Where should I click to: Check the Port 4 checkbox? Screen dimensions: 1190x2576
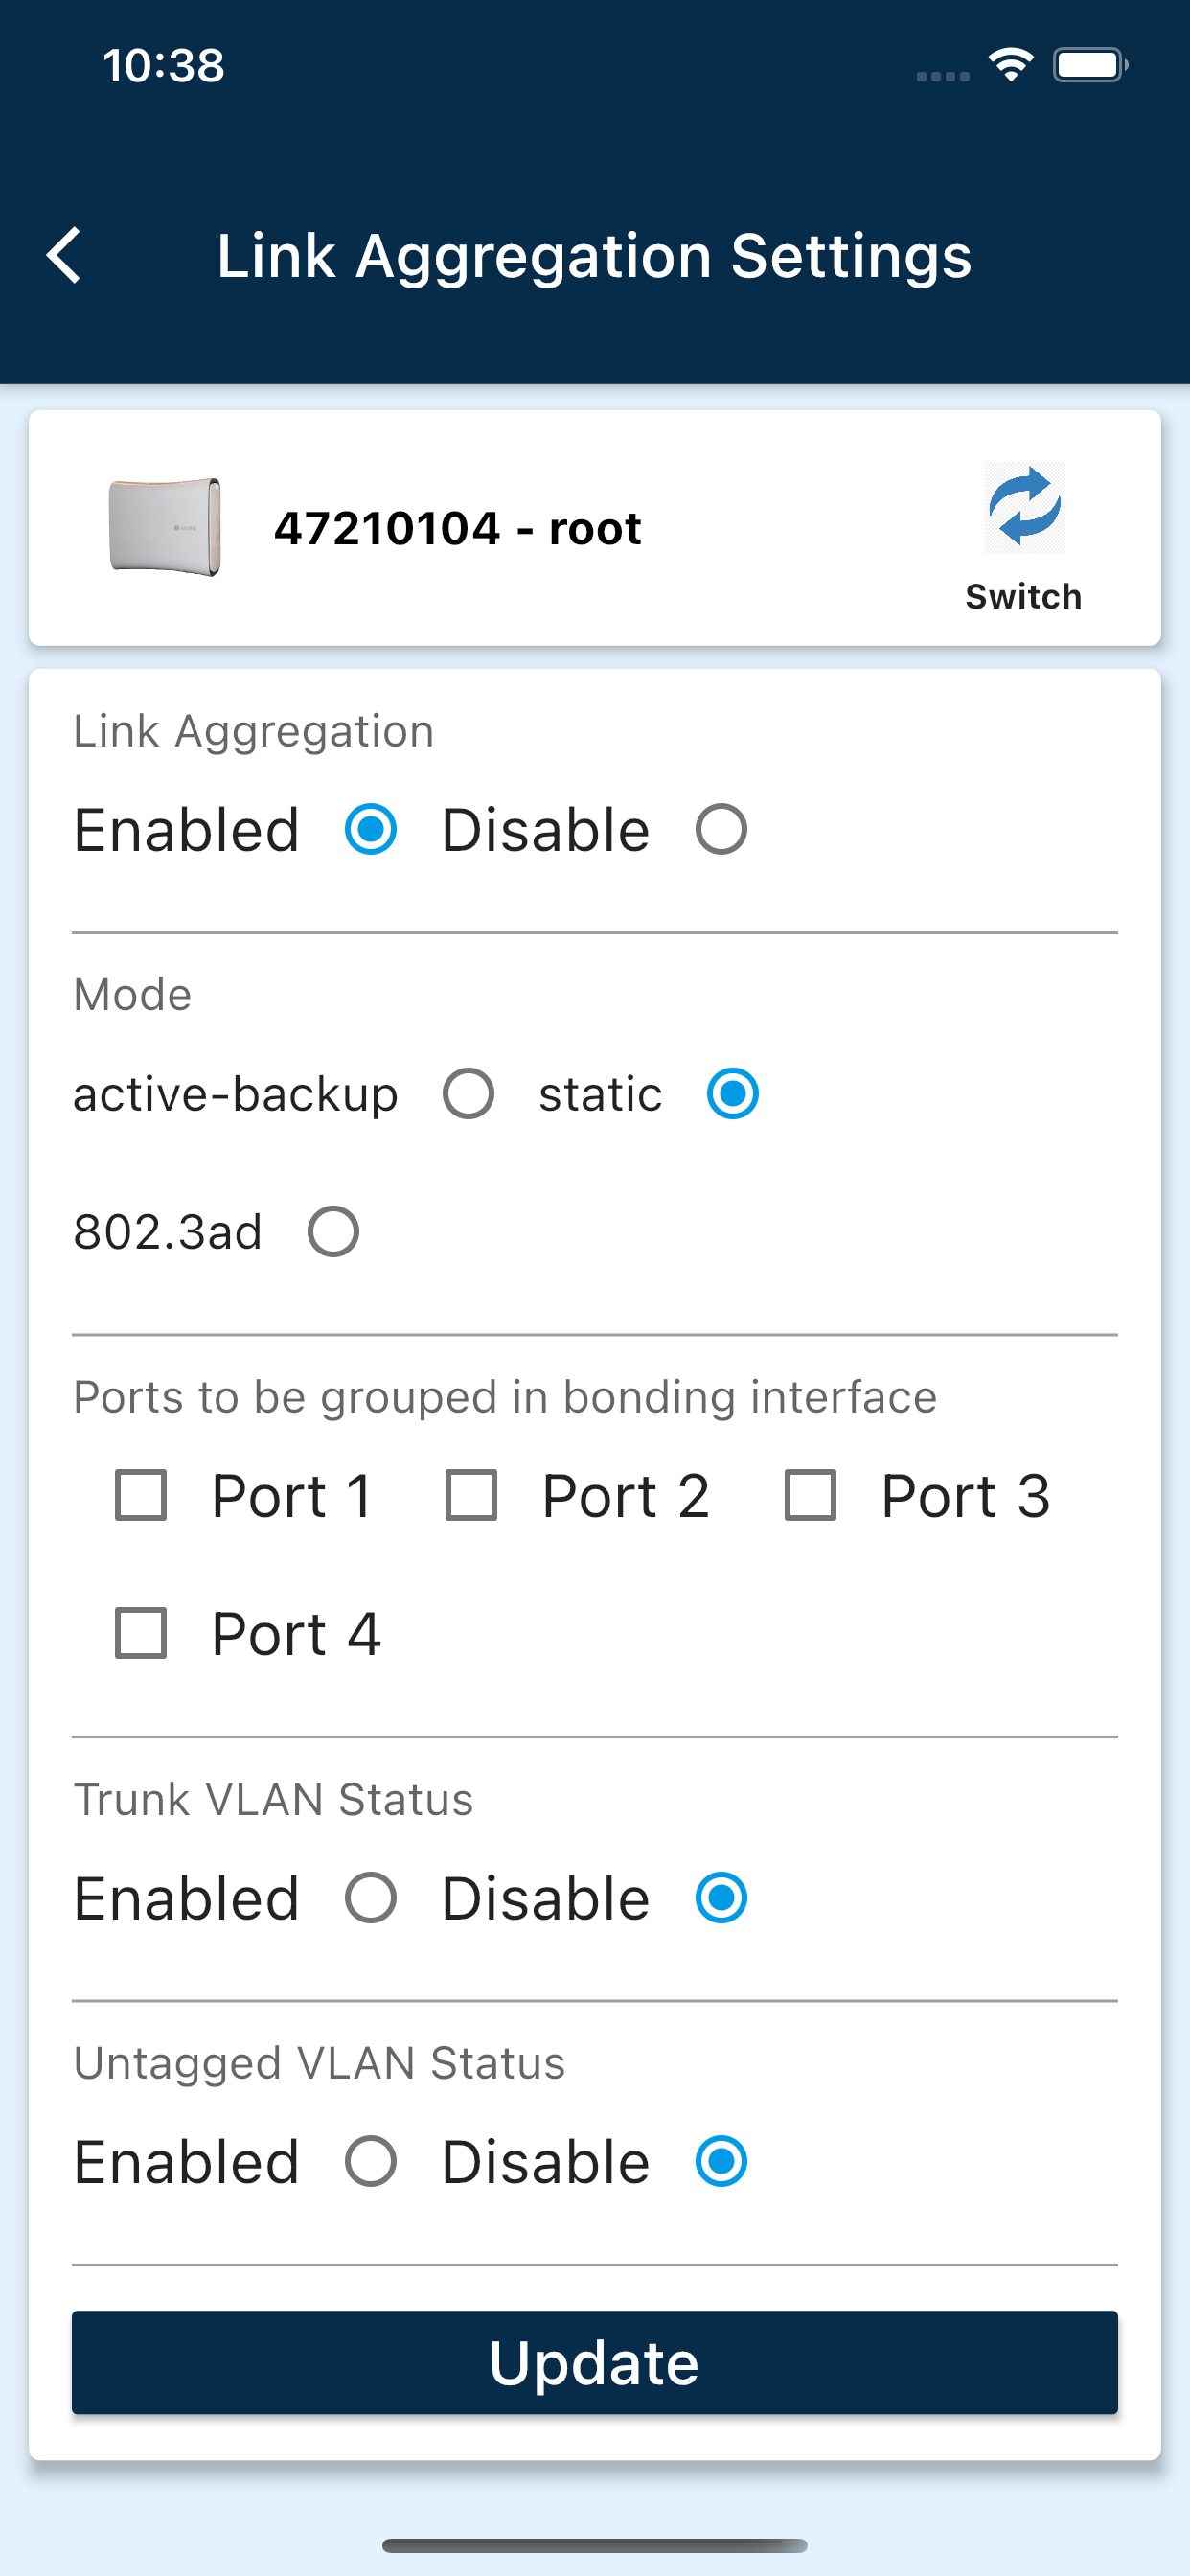pyautogui.click(x=141, y=1634)
